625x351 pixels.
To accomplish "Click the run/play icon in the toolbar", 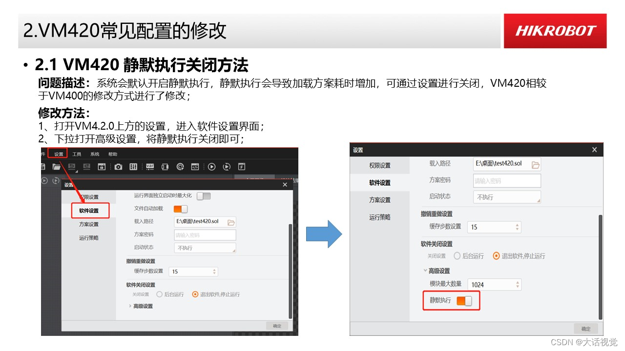I will (x=212, y=166).
